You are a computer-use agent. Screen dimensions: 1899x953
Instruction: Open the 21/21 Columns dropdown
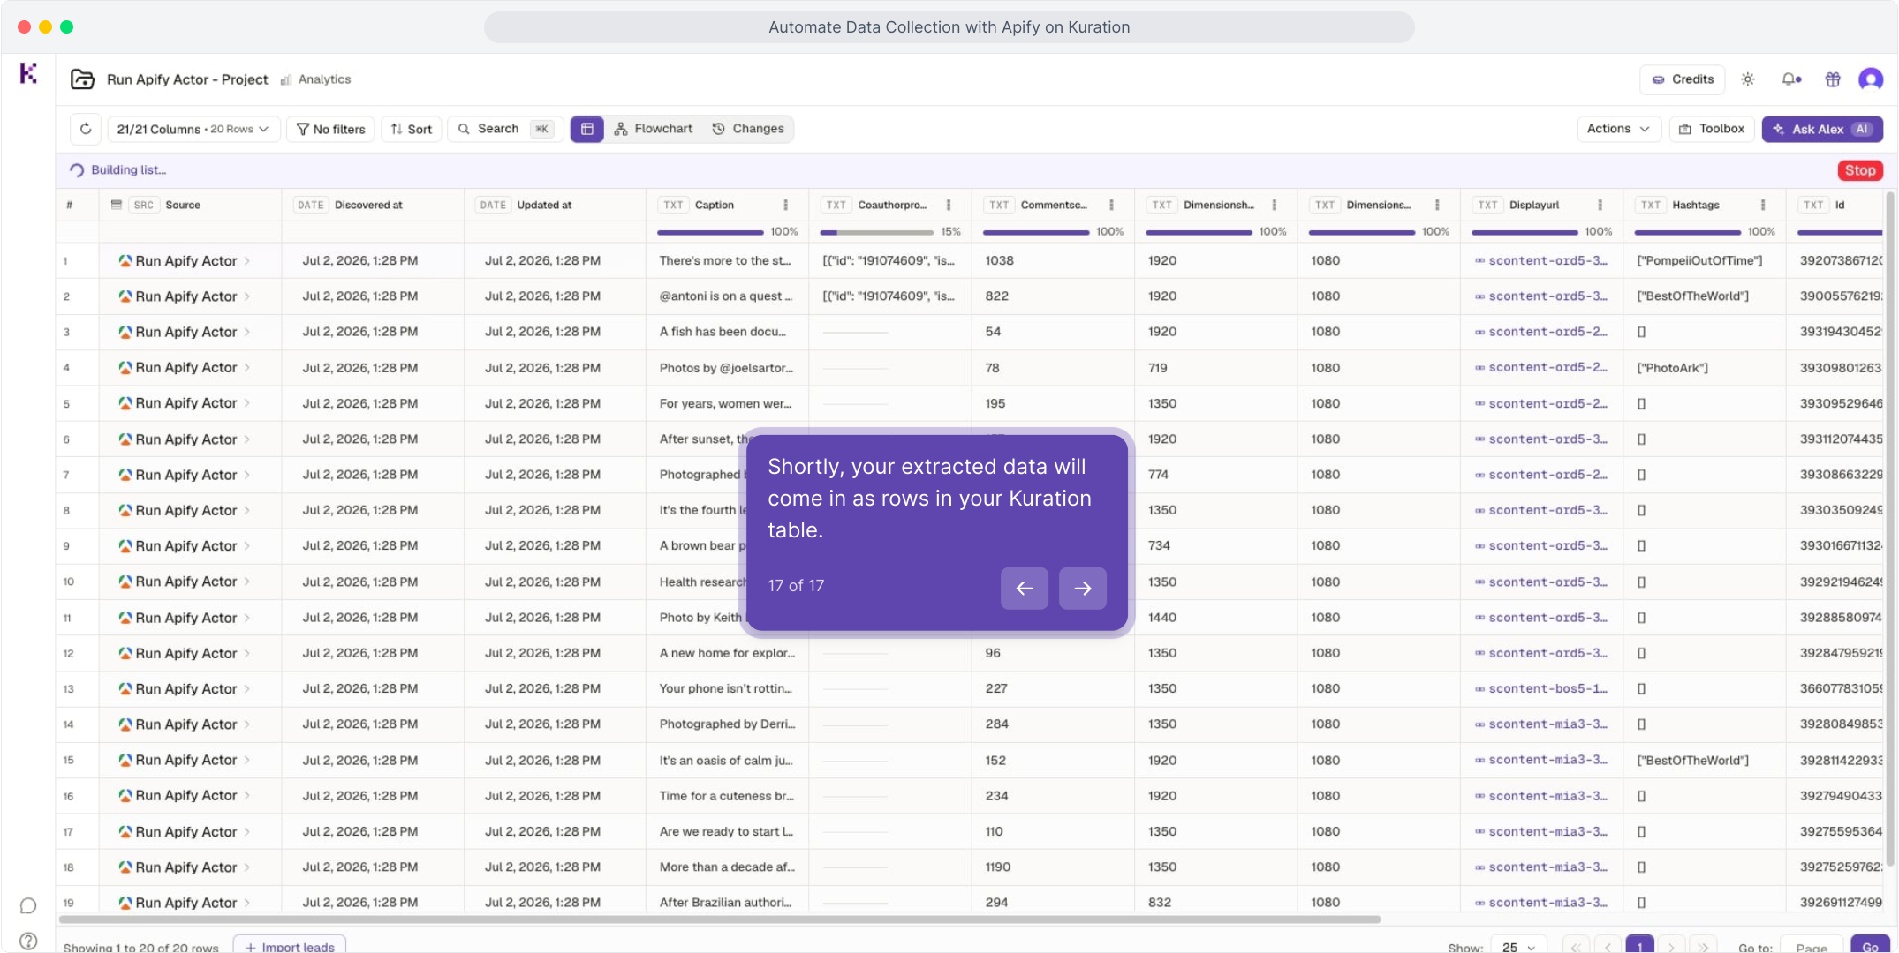tap(193, 129)
